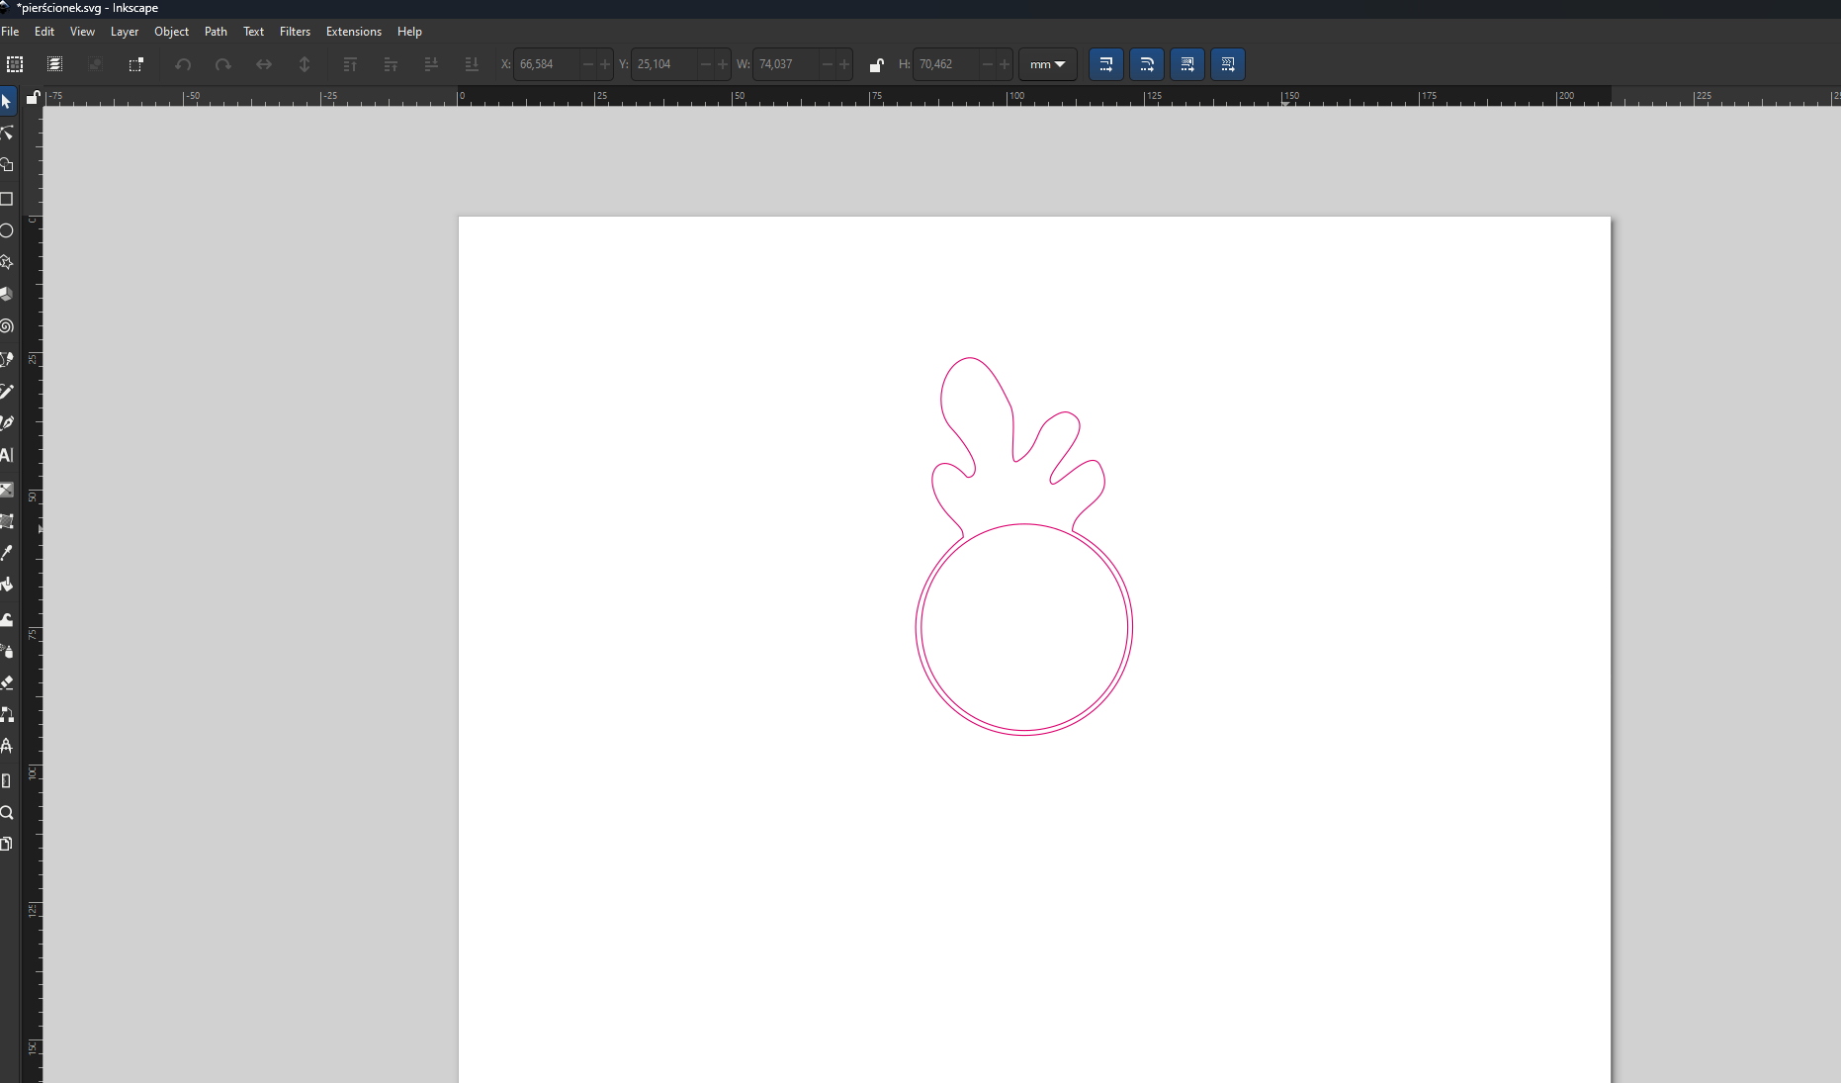Screen dimensions: 1841x1083
Task: Open the File menu
Action: [10, 32]
